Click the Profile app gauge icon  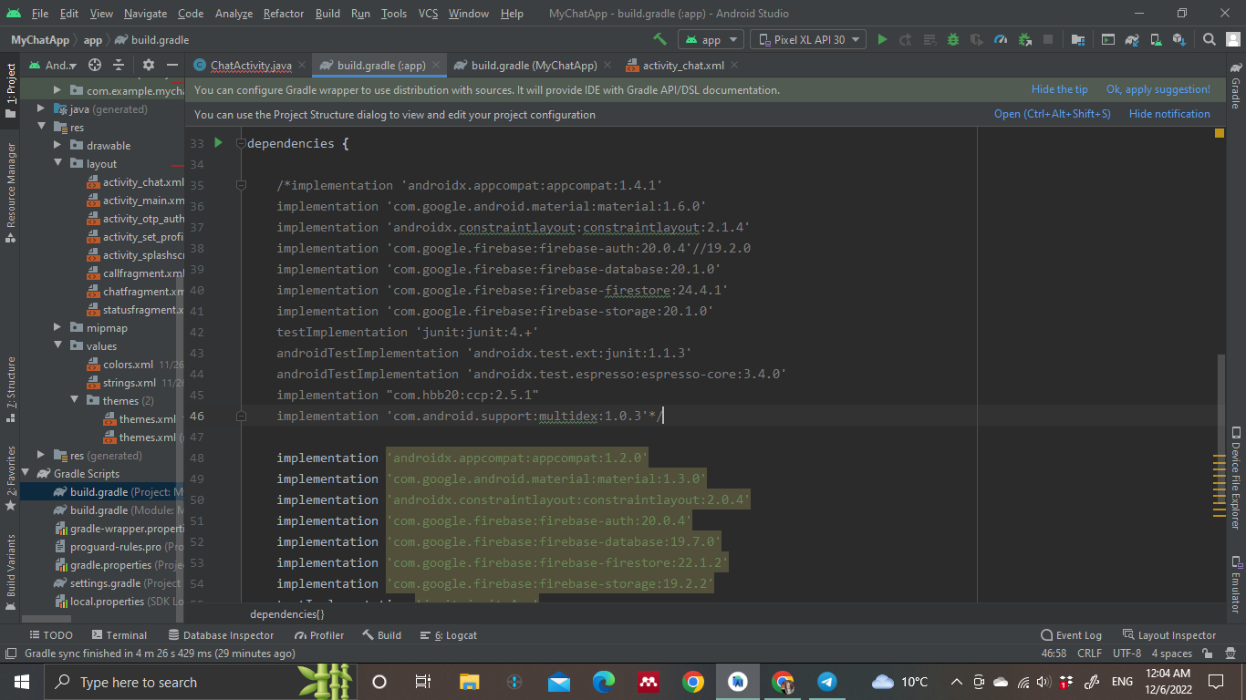(x=1001, y=39)
